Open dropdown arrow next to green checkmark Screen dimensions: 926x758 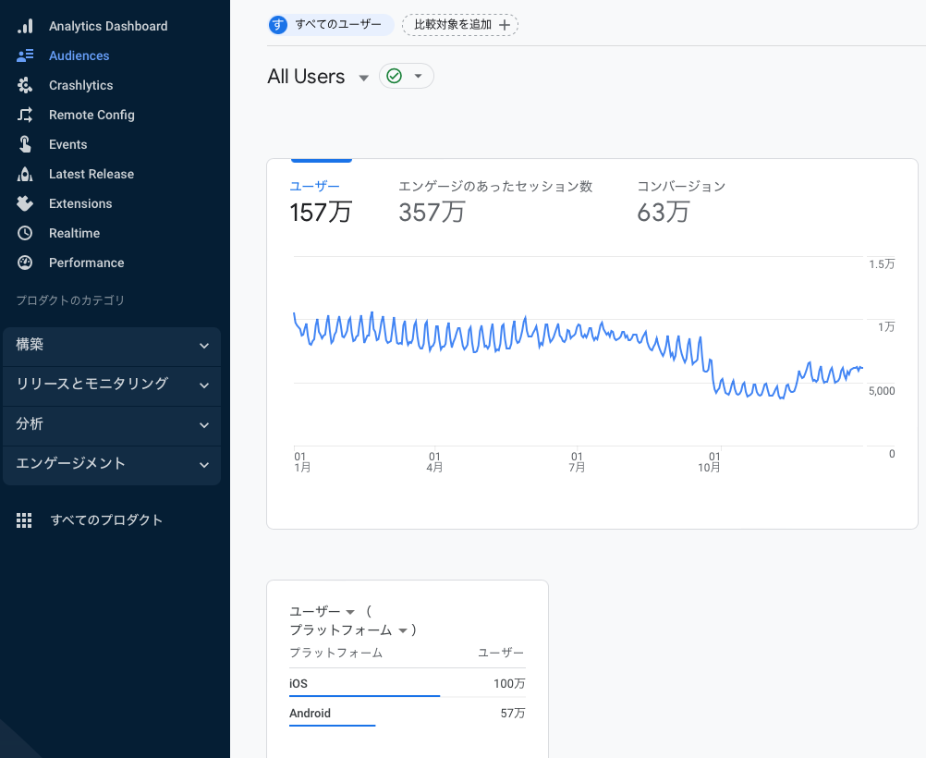pyautogui.click(x=418, y=76)
